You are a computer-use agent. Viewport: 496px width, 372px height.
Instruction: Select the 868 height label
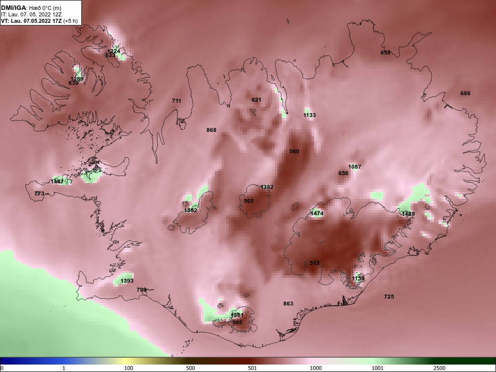[x=211, y=130]
